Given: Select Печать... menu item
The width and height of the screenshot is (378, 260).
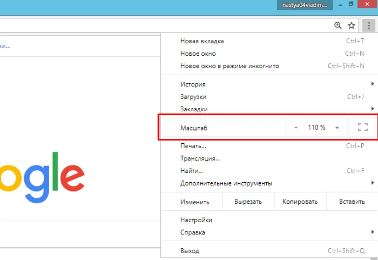Looking at the screenshot, I should pos(270,146).
